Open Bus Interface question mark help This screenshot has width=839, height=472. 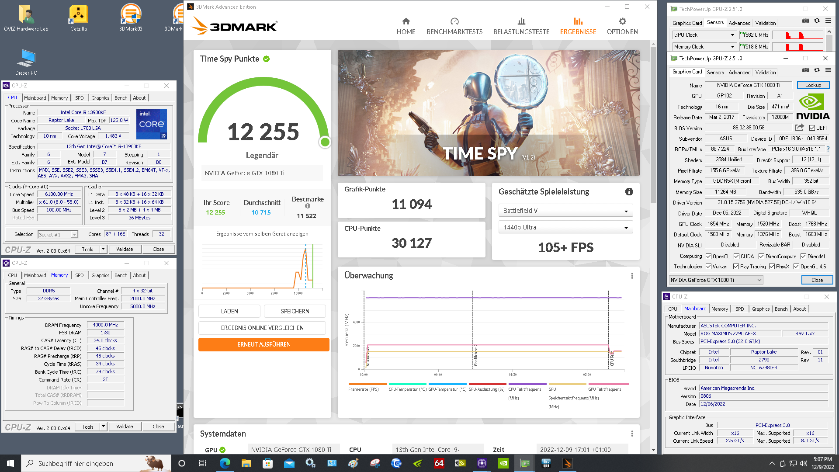(828, 149)
